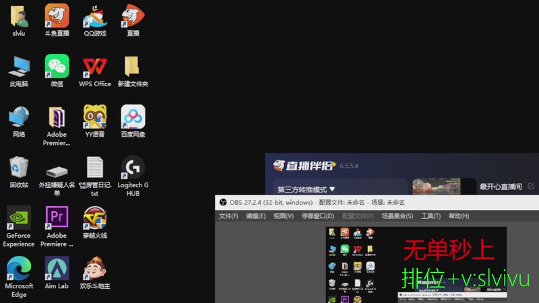This screenshot has width=539, height=303.
Task: Launch the GeForce Experience shortcut
Action: click(19, 217)
